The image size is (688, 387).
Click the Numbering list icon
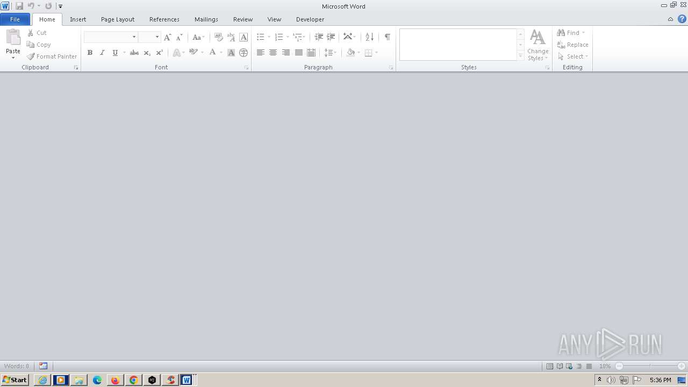click(279, 37)
